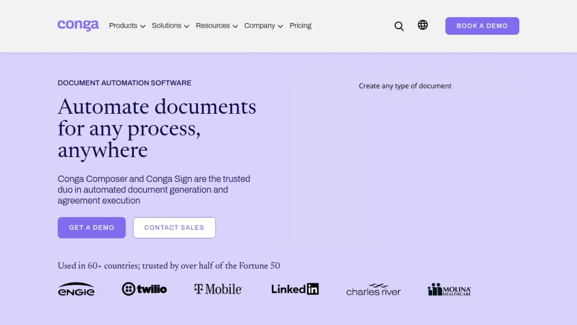This screenshot has width=577, height=325.
Task: Open the search magnifier icon
Action: click(399, 26)
